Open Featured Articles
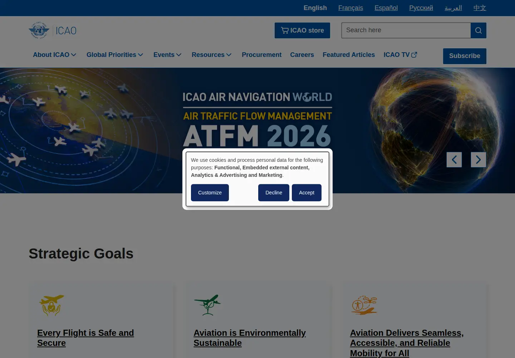515x358 pixels. coord(349,55)
